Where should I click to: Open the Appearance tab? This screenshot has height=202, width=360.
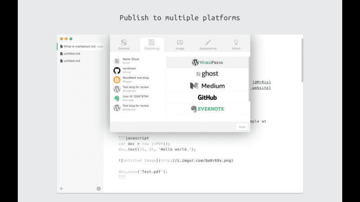point(208,45)
